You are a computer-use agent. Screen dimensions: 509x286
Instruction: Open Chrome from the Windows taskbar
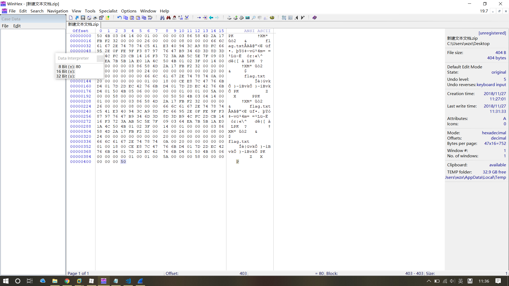[67, 281]
